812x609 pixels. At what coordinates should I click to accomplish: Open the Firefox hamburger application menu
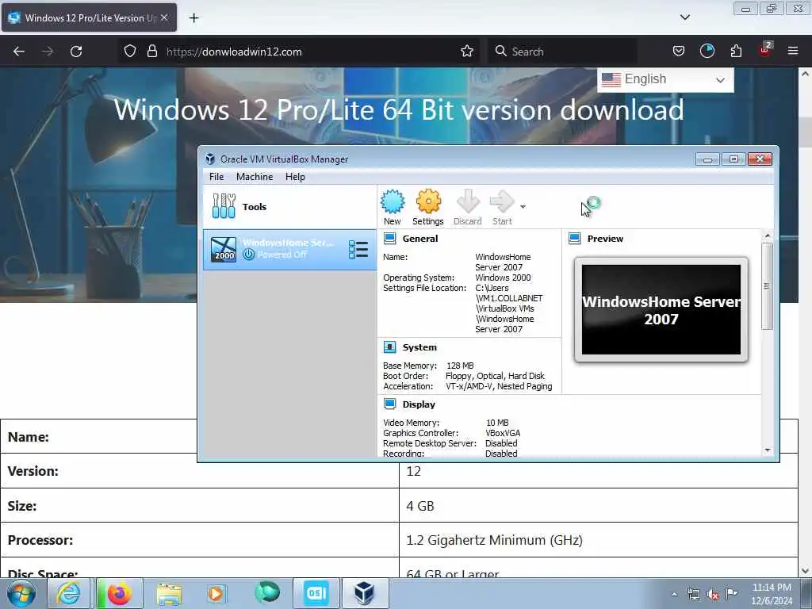coord(793,52)
